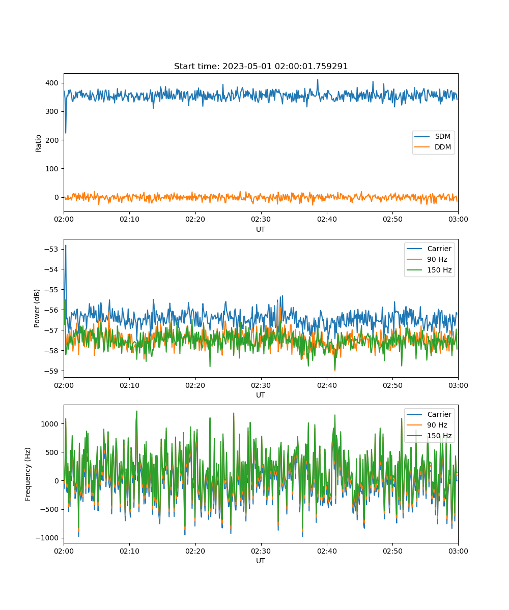Click the '−58' tick on the Power axis
The image size is (509, 610).
[x=52, y=351]
